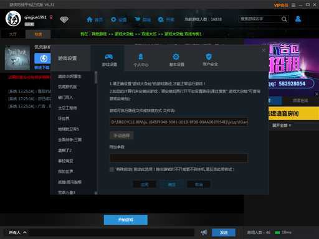Open the shield account security tab
Viewport: 319px width, 239px height.
[x=210, y=60]
